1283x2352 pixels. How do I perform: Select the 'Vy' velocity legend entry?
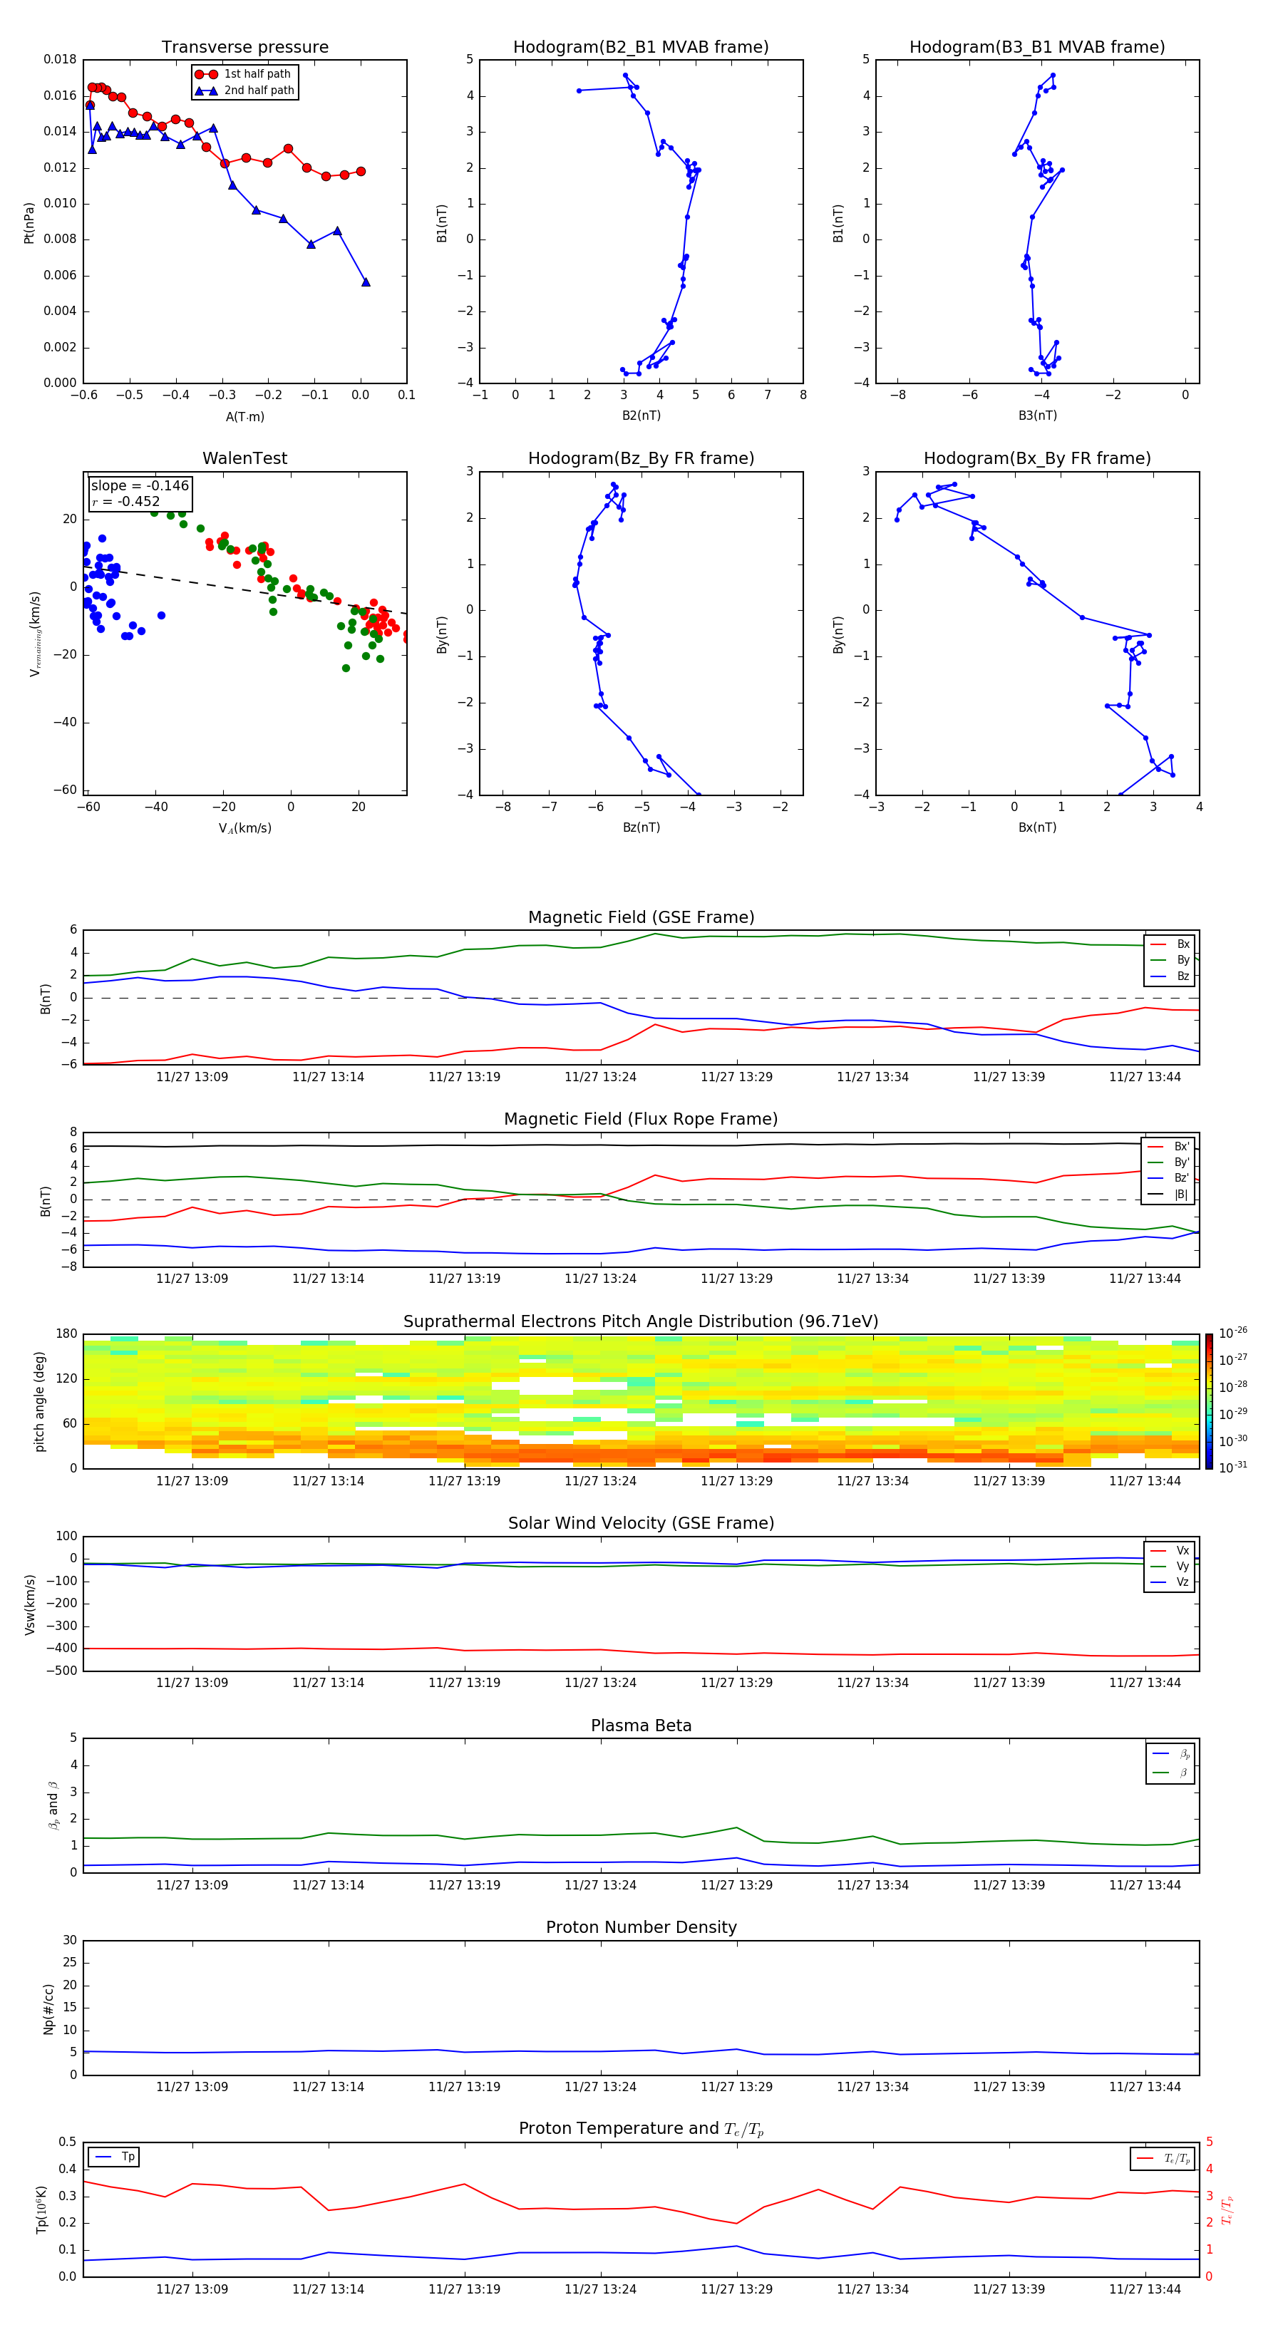point(1170,1566)
